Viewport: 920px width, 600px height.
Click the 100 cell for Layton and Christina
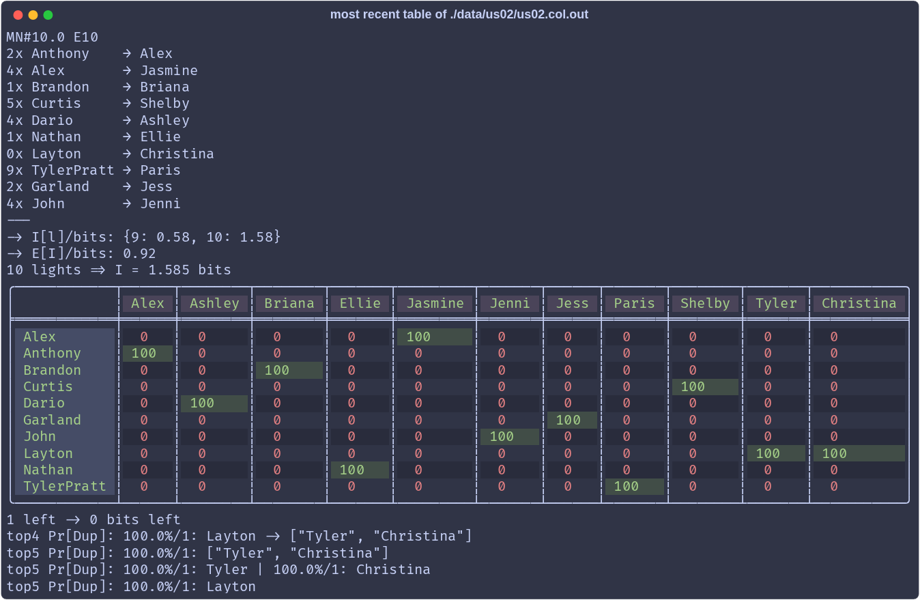click(x=859, y=453)
